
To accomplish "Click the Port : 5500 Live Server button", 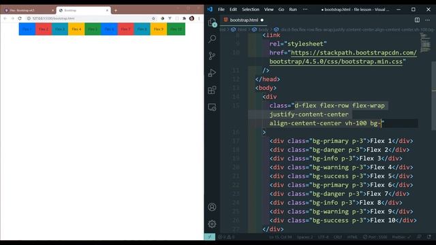I will pyautogui.click(x=375, y=237).
